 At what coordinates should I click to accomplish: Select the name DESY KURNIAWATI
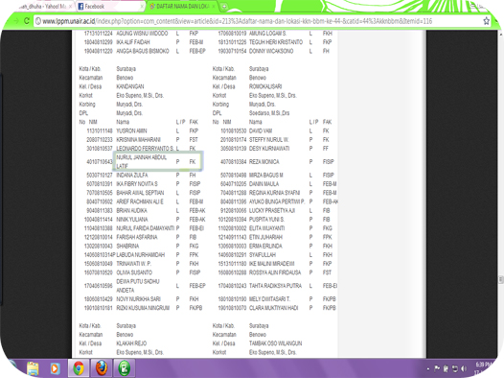coord(269,149)
